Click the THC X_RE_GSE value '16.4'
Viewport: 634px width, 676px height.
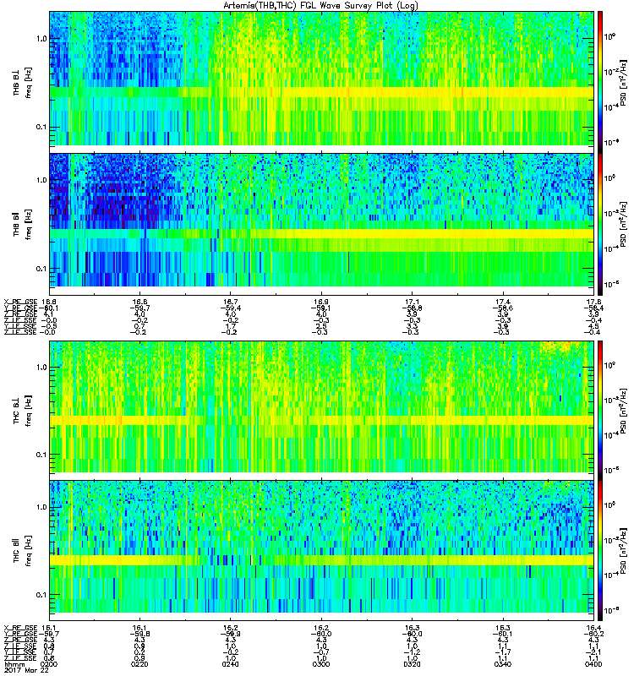coord(594,628)
